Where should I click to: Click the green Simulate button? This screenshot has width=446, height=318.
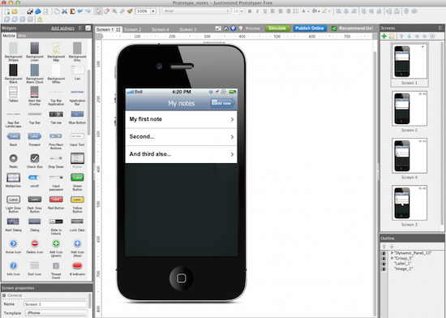click(x=277, y=28)
